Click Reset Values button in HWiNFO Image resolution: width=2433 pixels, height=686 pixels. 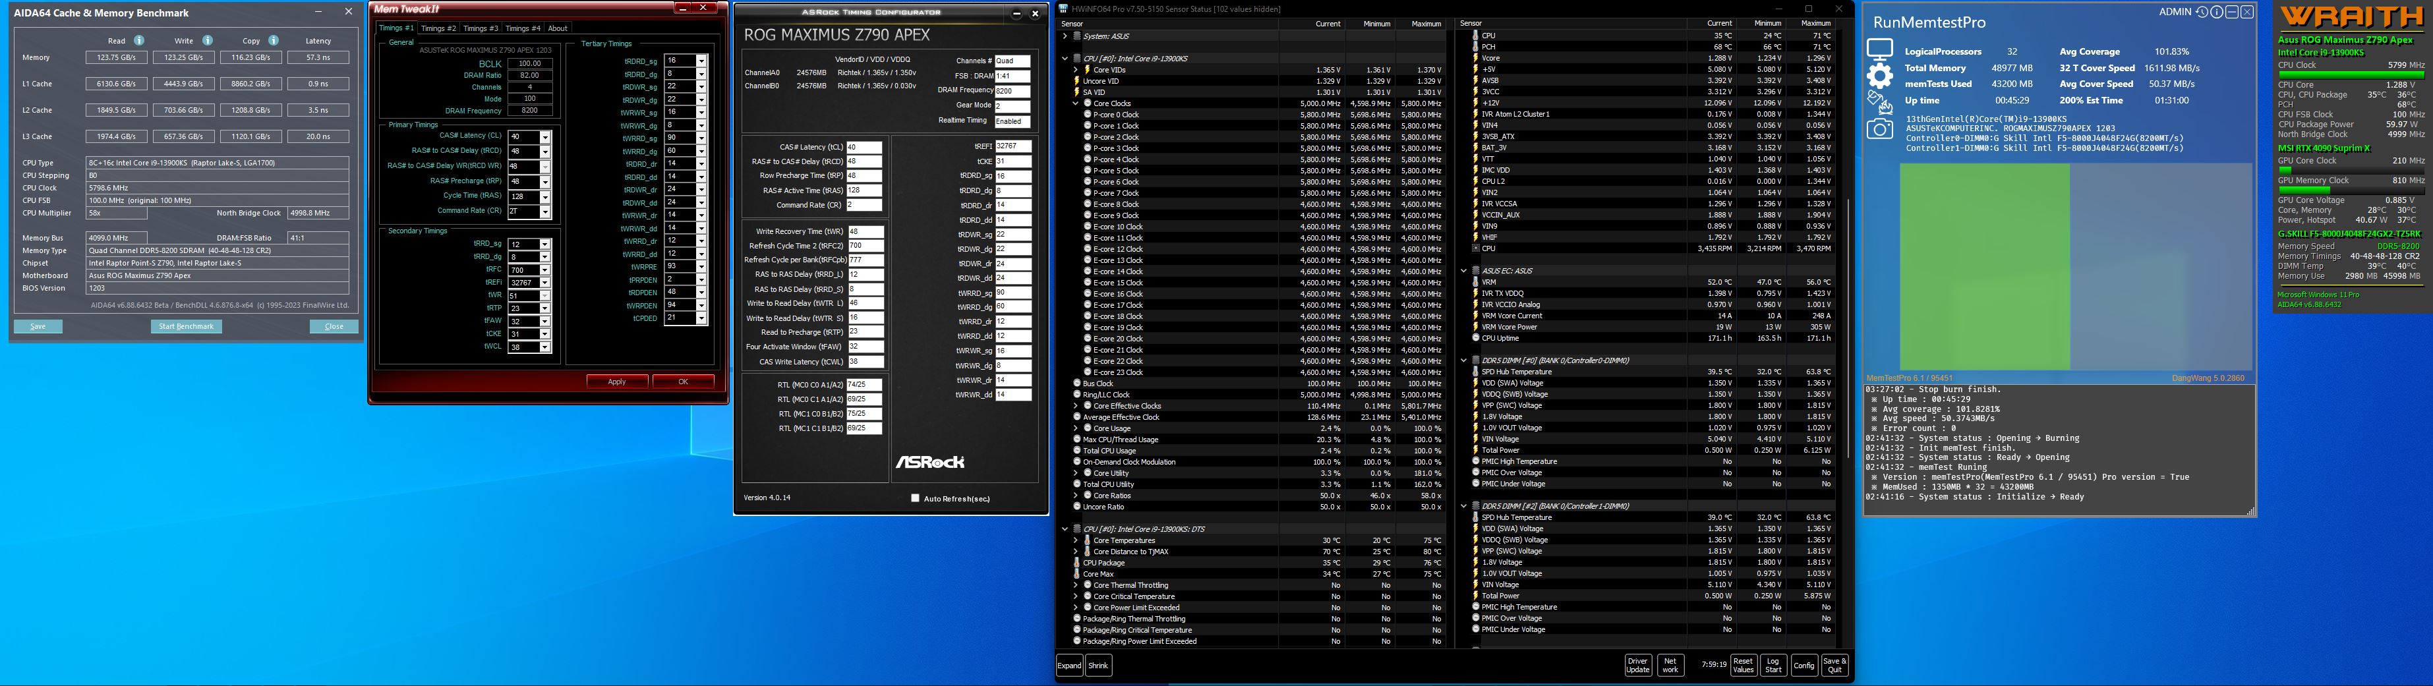click(x=1744, y=665)
